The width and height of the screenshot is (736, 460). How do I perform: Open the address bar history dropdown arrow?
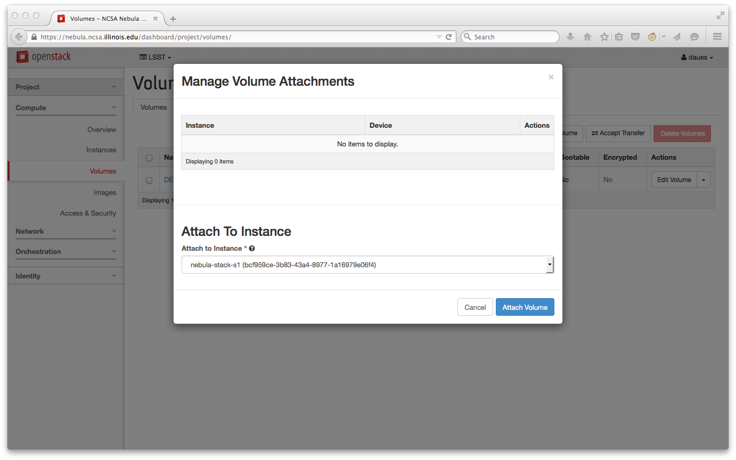(x=439, y=37)
